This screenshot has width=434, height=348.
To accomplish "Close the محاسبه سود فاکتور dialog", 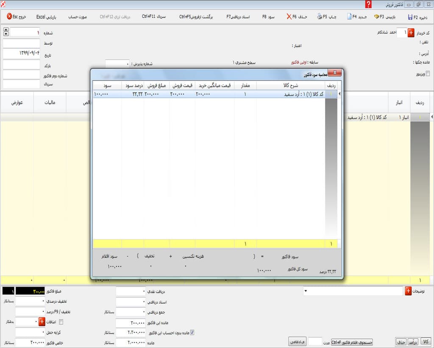I will pyautogui.click(x=335, y=73).
